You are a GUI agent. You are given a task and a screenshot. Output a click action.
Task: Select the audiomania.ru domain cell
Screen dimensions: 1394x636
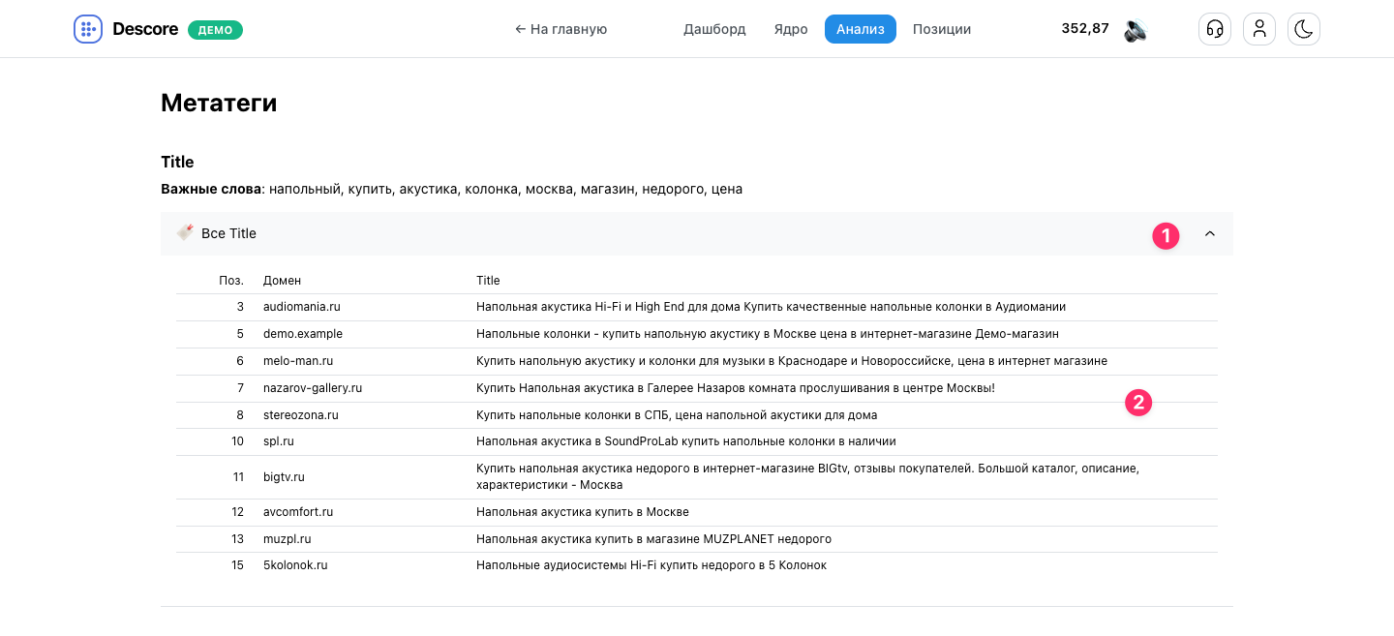coord(302,307)
